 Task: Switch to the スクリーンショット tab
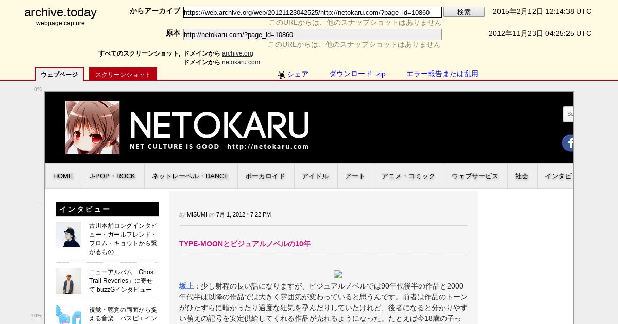(x=123, y=75)
